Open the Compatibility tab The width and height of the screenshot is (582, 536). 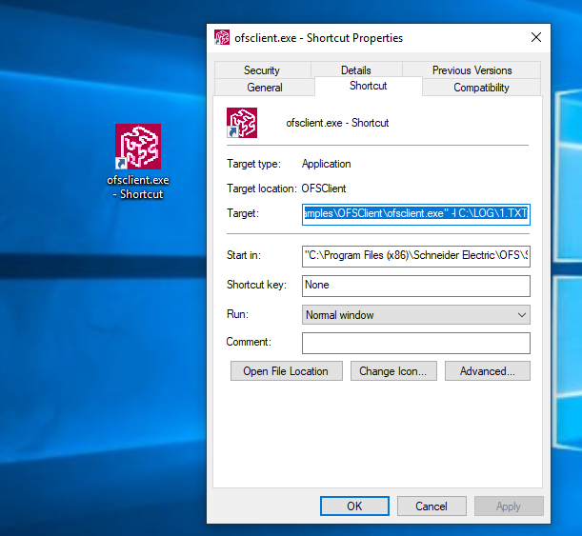[x=481, y=88]
